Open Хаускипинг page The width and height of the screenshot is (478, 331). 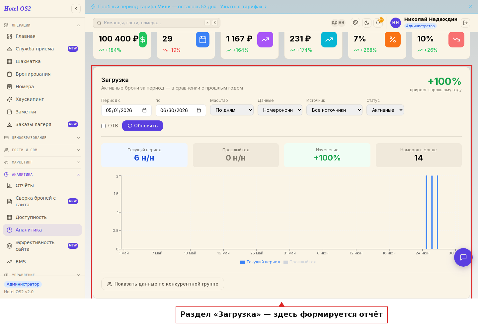click(42, 99)
